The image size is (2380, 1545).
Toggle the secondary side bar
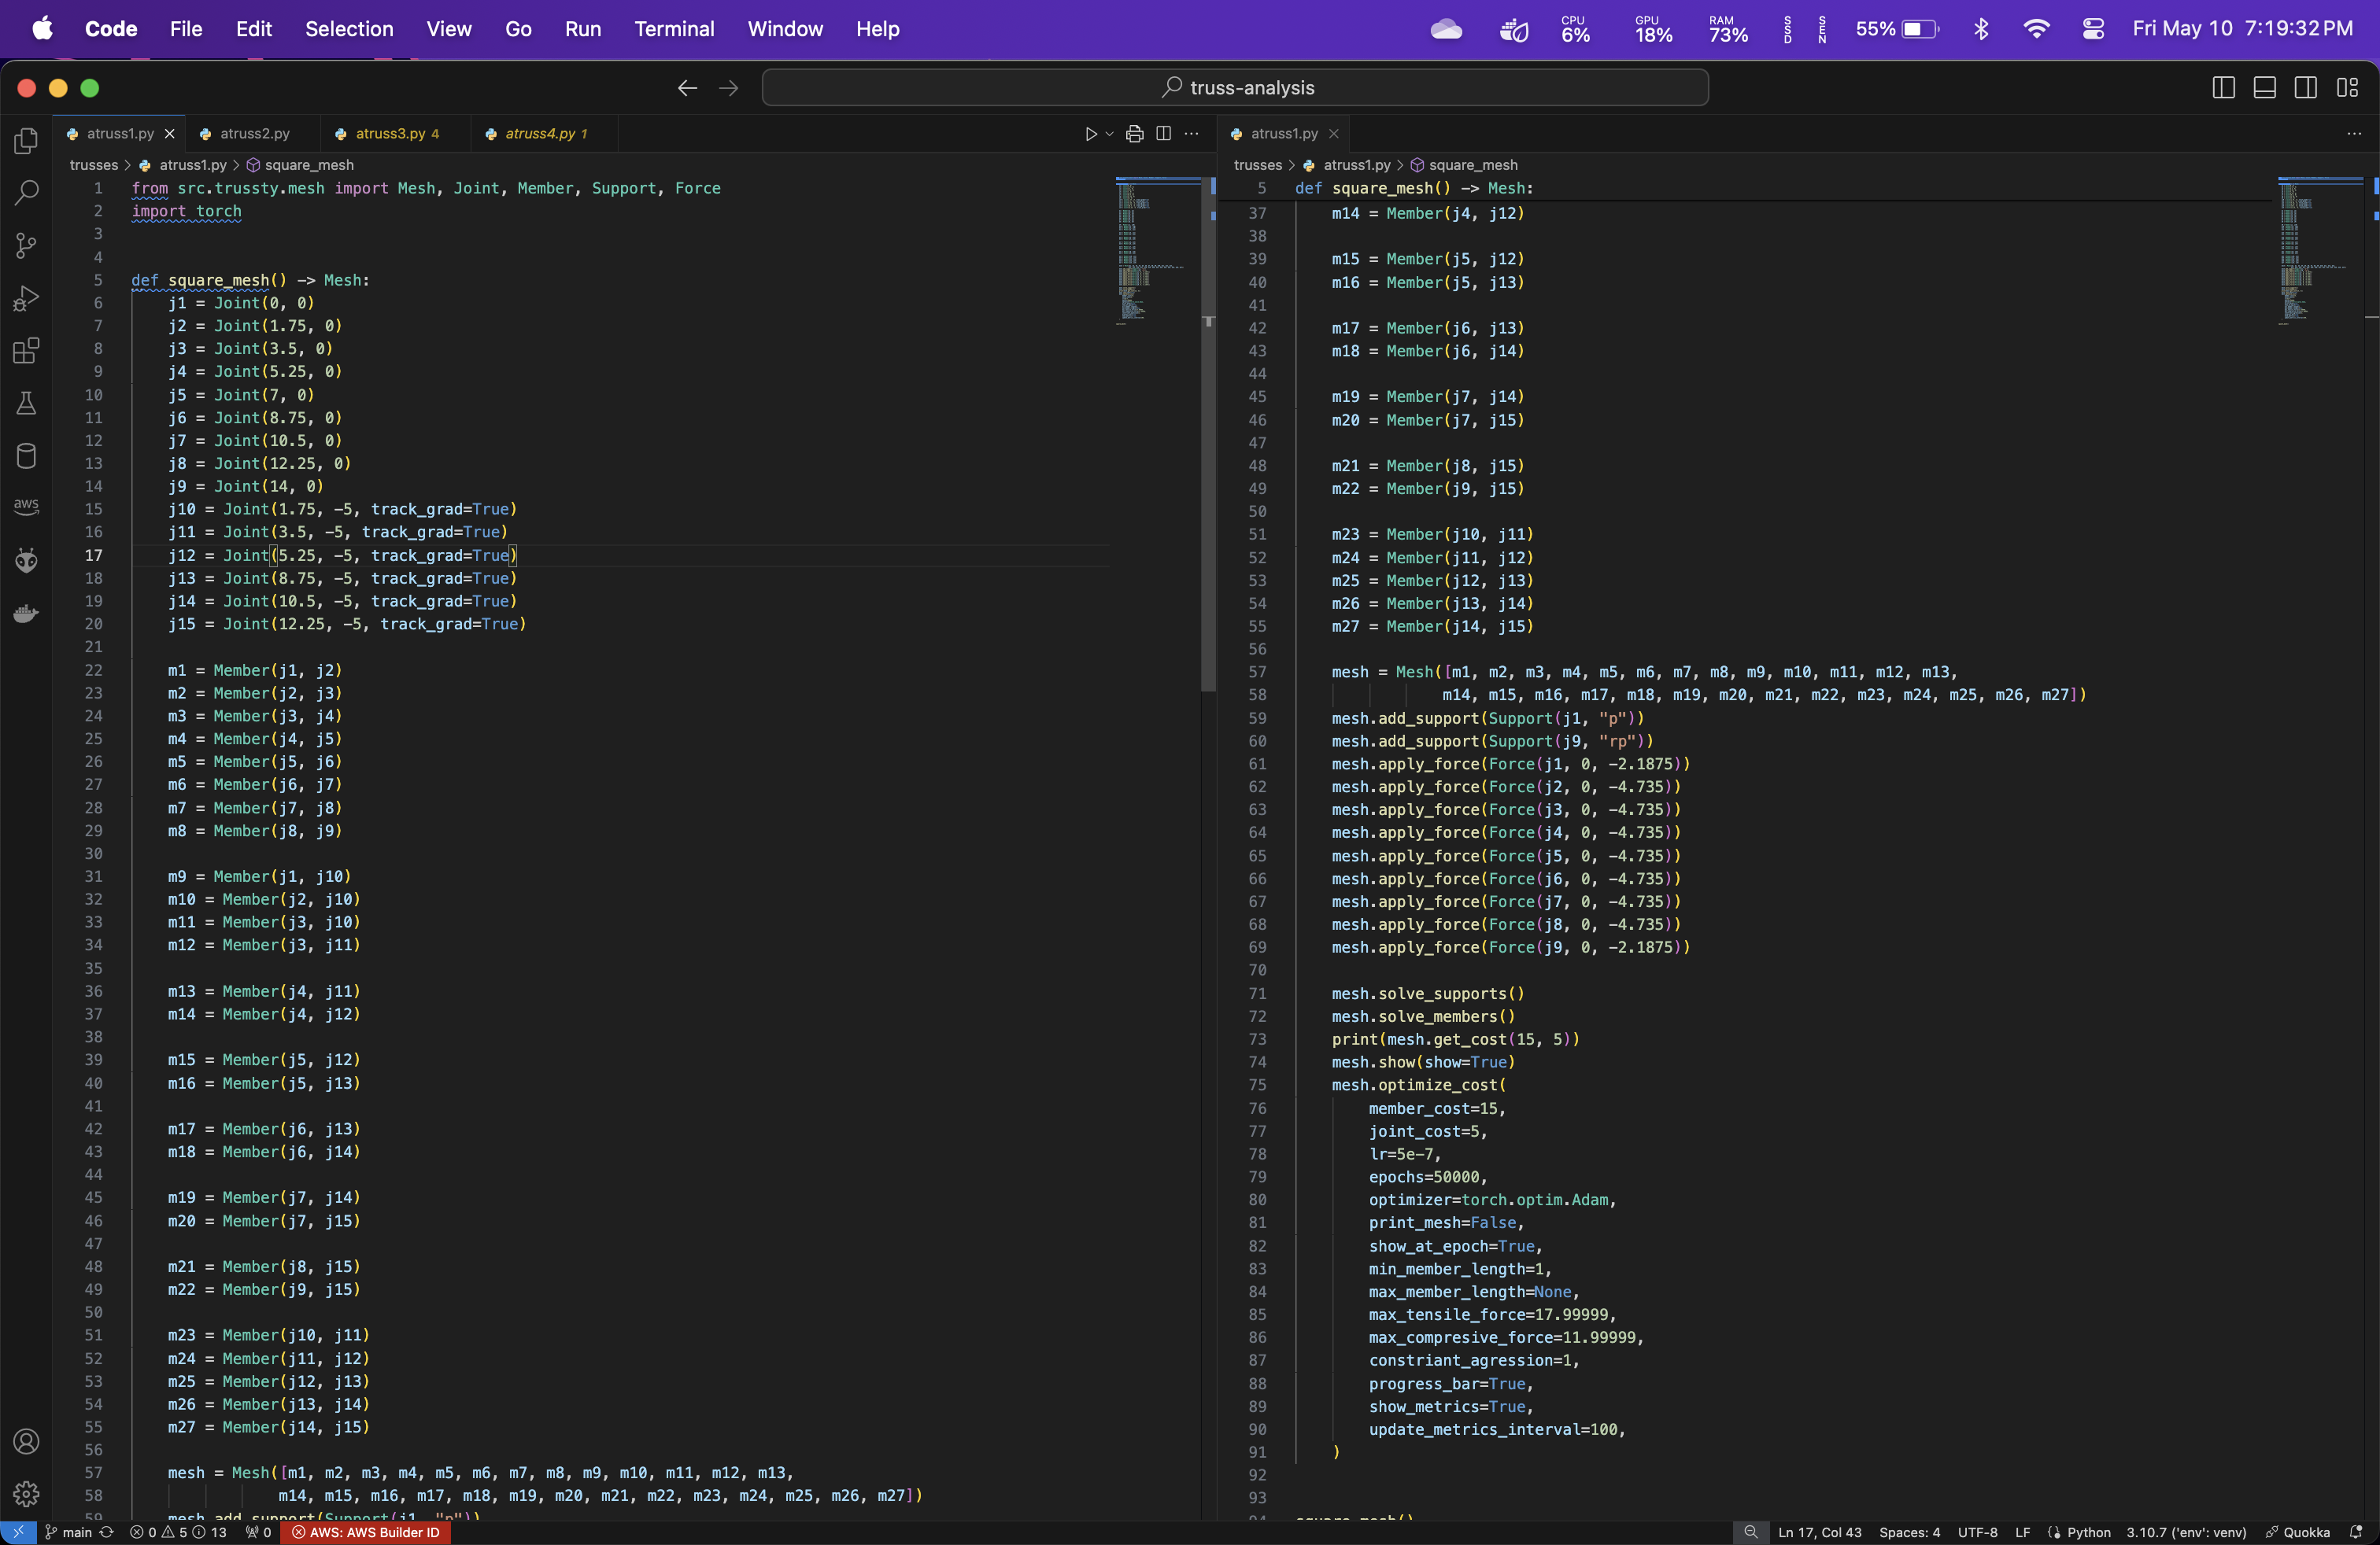pyautogui.click(x=2306, y=88)
